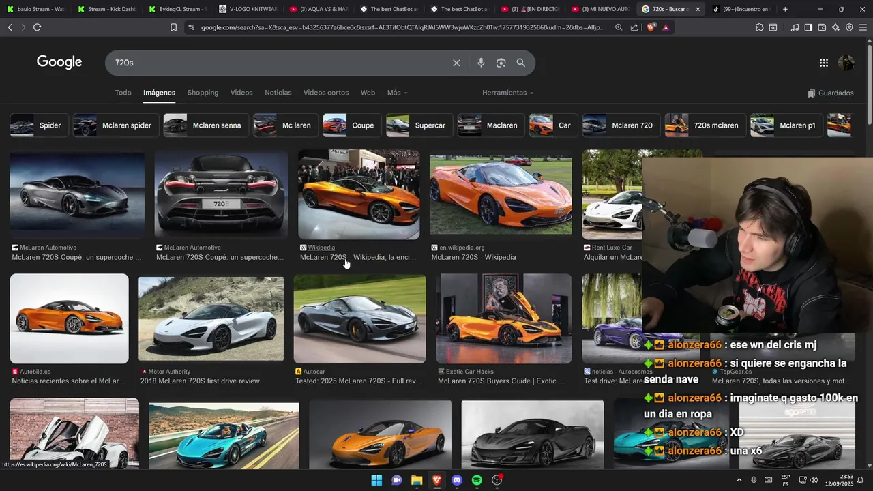Image resolution: width=873 pixels, height=491 pixels.
Task: Click the Google logo
Action: click(59, 62)
